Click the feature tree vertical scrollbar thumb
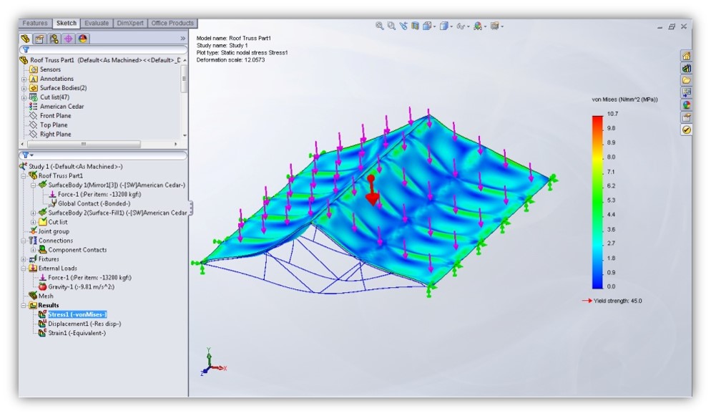The image size is (711, 416). [184, 79]
